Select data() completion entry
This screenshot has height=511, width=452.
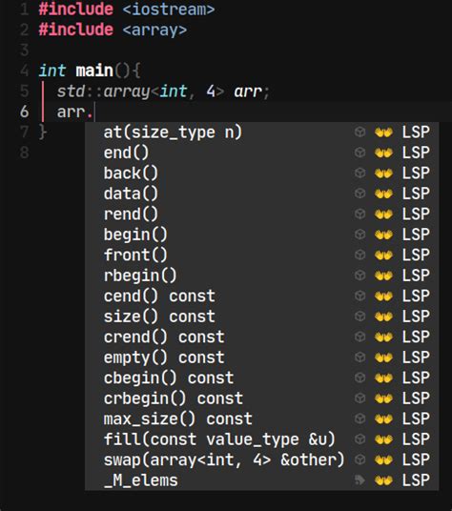click(261, 194)
